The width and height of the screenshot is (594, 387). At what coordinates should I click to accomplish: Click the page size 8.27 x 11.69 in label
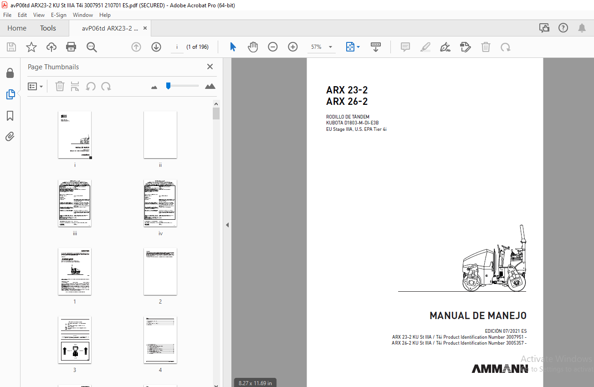(x=255, y=383)
